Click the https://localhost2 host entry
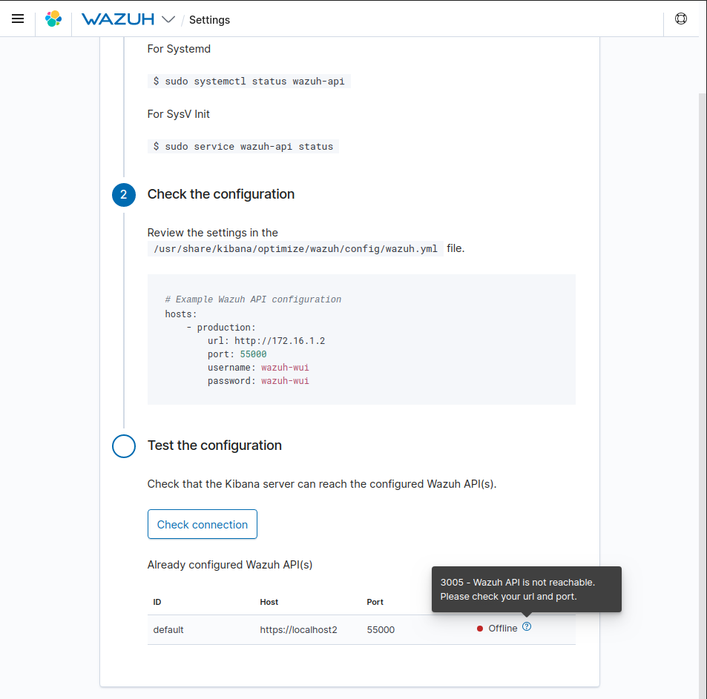This screenshot has height=699, width=707. coord(299,629)
